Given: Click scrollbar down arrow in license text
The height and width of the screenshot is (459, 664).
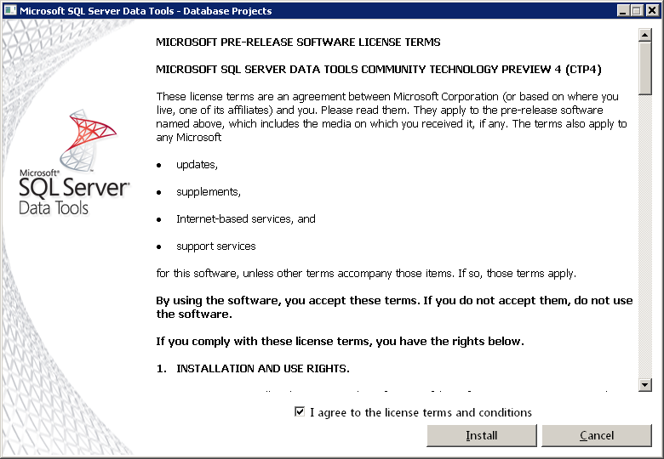Looking at the screenshot, I should coord(644,384).
